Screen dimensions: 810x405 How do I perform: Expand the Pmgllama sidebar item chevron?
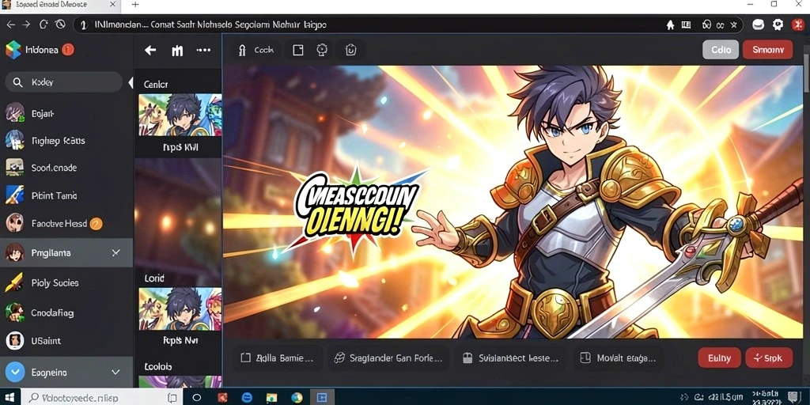115,252
